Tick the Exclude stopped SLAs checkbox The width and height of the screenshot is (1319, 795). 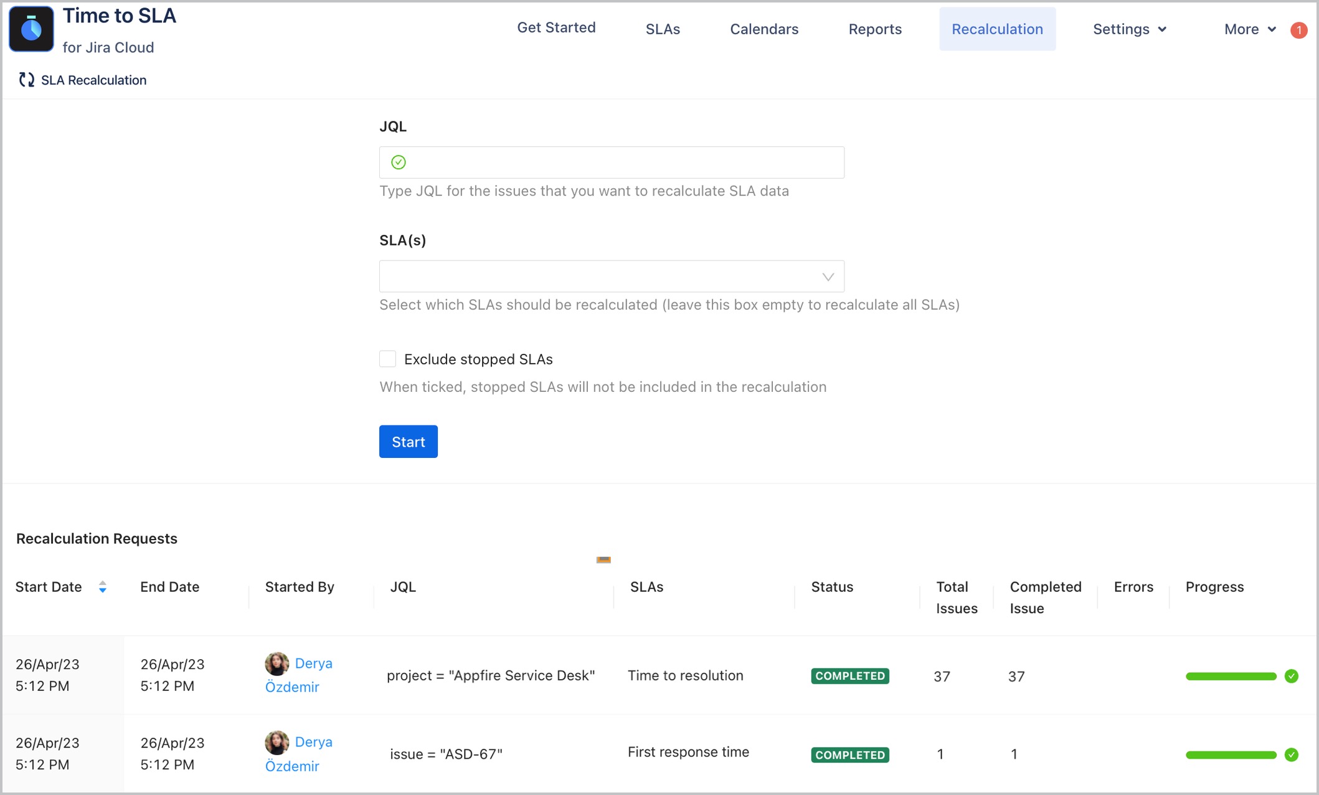point(387,359)
